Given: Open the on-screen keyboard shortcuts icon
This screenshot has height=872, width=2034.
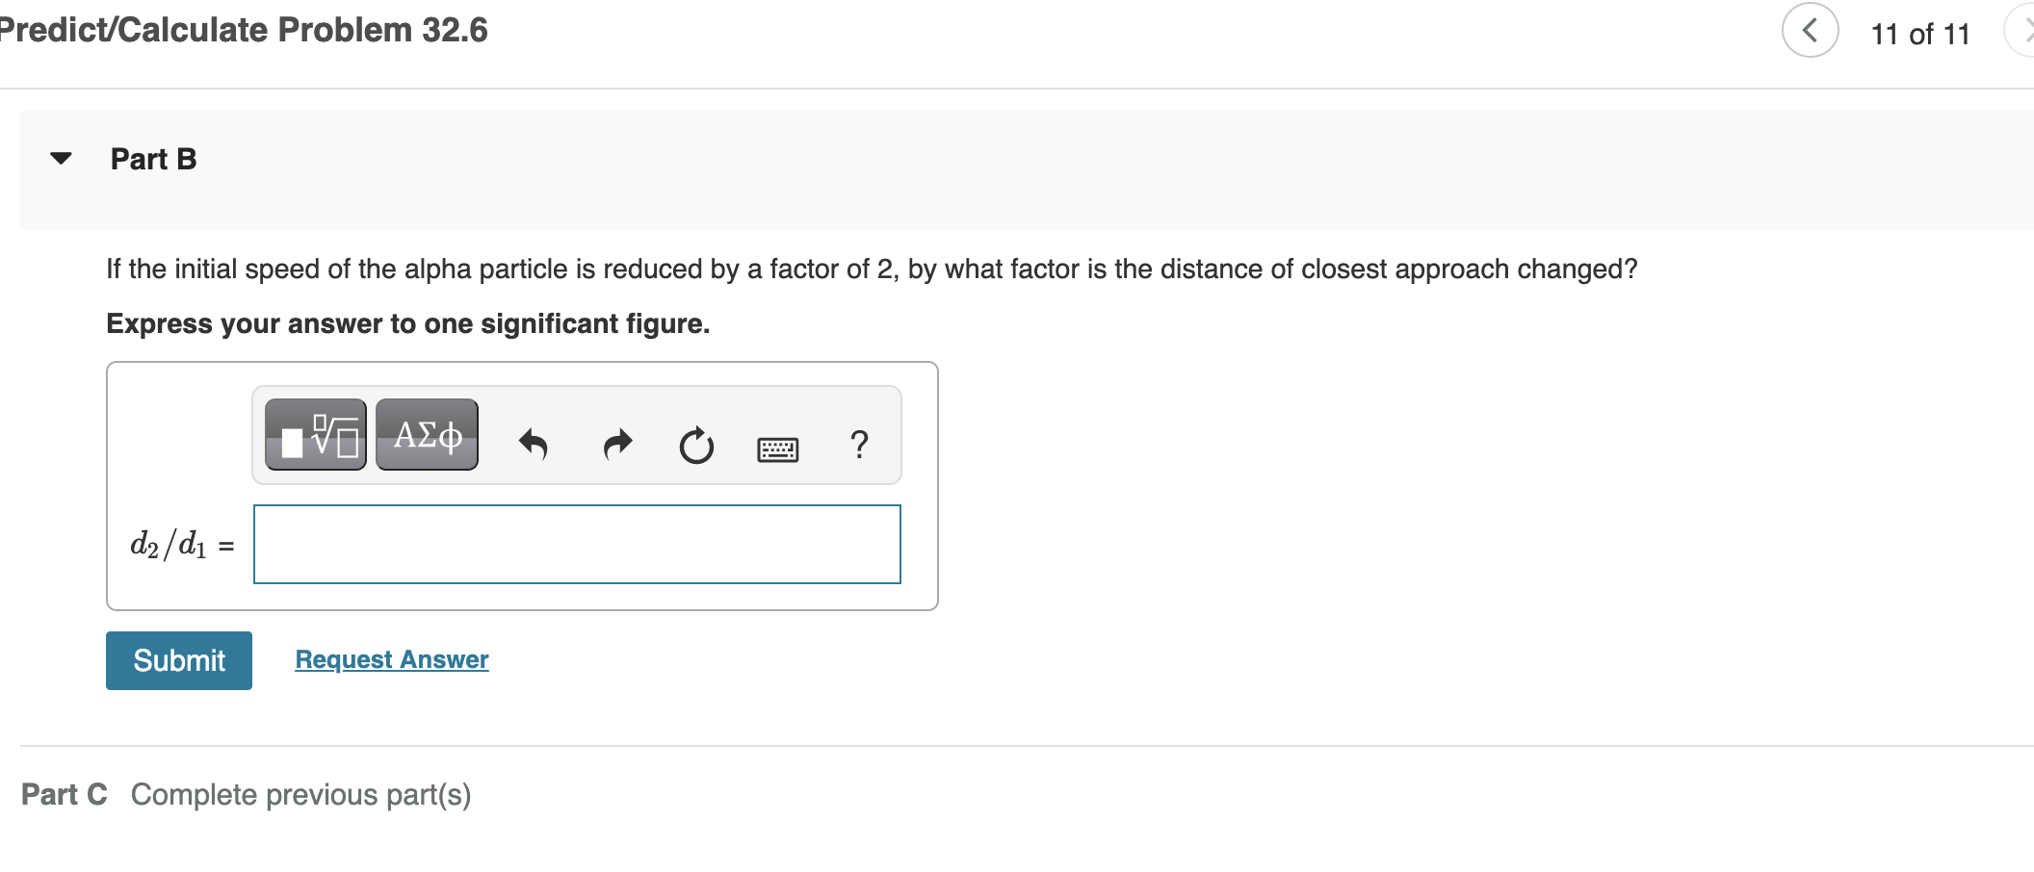Looking at the screenshot, I should (778, 445).
